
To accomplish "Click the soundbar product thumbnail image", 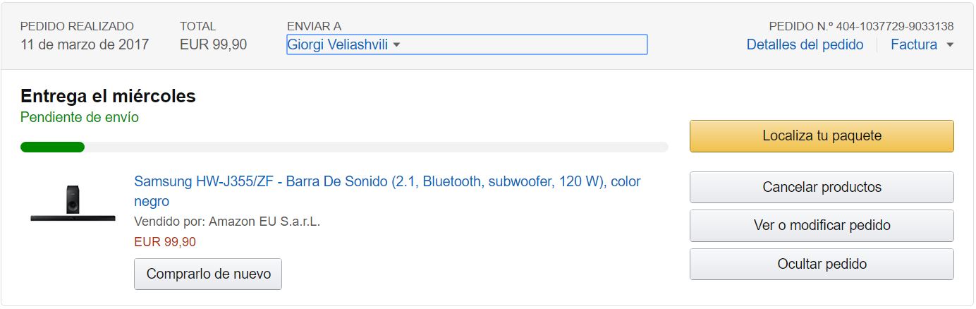I will (73, 202).
